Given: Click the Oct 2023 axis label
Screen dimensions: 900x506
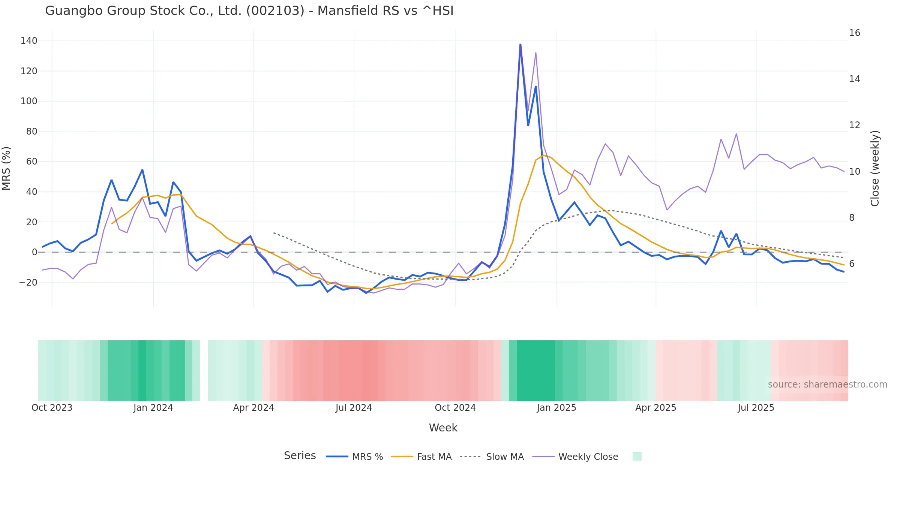Looking at the screenshot, I should (52, 408).
